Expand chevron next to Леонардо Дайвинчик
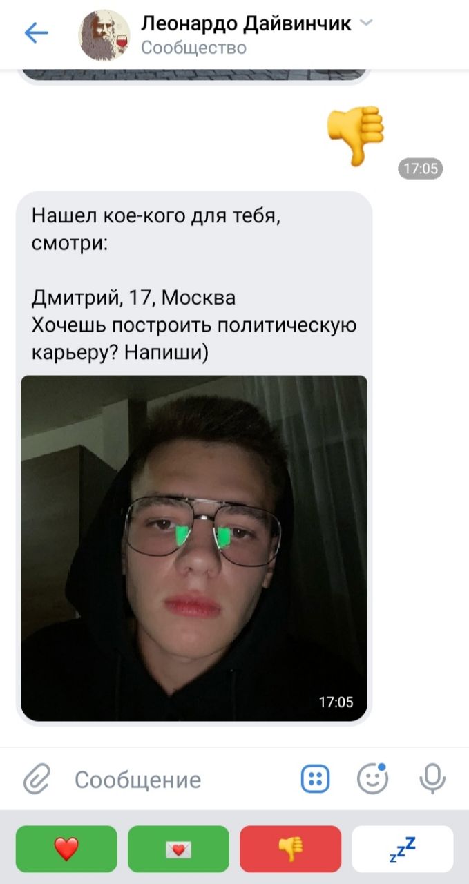469x884 pixels. pos(367,23)
